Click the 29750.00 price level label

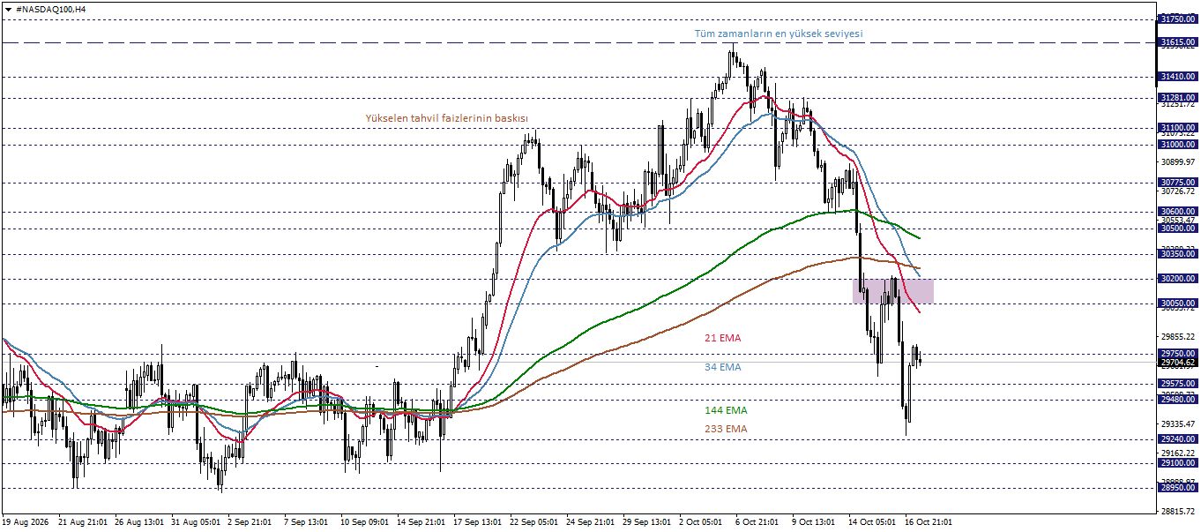click(x=1178, y=353)
